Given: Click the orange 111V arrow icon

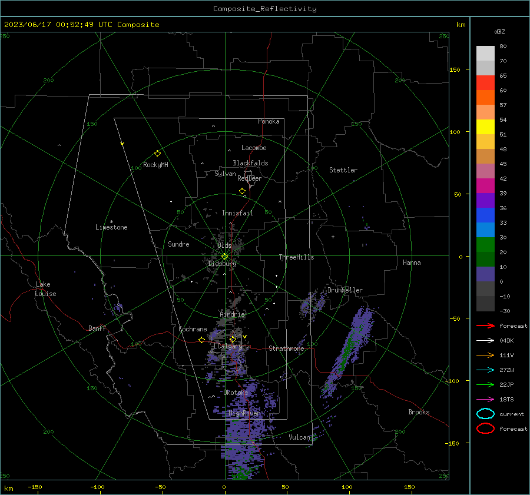Looking at the screenshot, I should coord(485,355).
